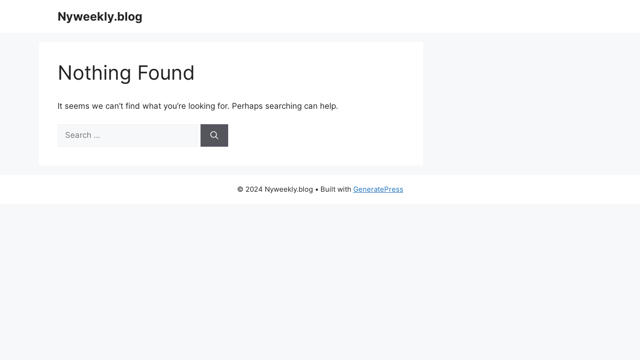The width and height of the screenshot is (640, 360).
Task: Click the footer bar left of copyright
Action: 117,189
